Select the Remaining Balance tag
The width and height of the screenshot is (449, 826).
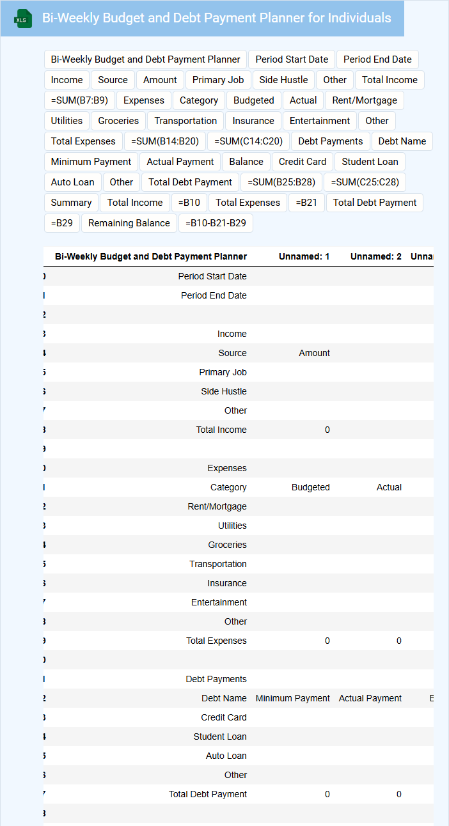pyautogui.click(x=129, y=223)
